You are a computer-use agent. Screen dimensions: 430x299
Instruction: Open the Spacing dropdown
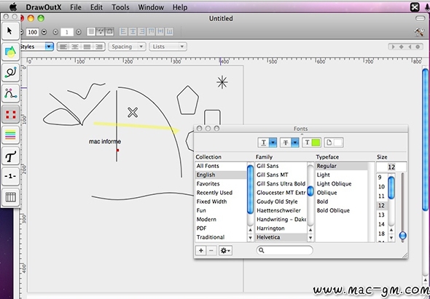click(x=127, y=47)
